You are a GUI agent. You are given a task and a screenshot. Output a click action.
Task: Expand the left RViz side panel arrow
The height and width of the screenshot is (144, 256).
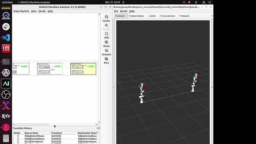coord(114,87)
